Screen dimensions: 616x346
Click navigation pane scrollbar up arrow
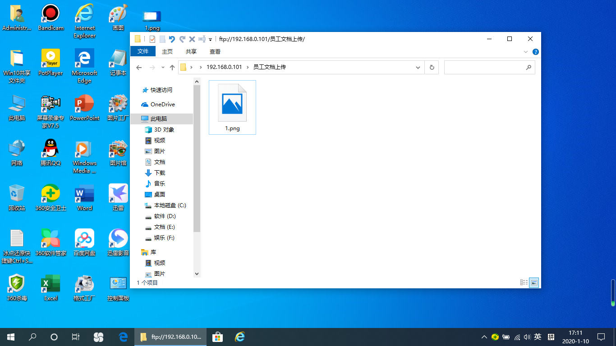197,82
